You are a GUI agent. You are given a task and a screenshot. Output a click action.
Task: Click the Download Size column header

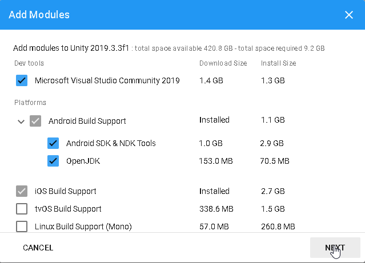coord(223,63)
